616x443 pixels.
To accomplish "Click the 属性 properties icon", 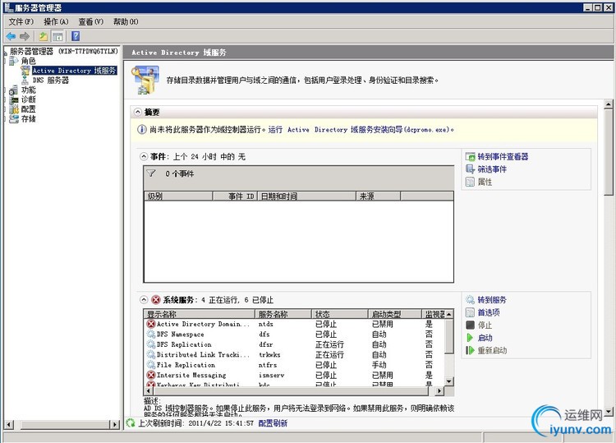I will click(x=471, y=182).
